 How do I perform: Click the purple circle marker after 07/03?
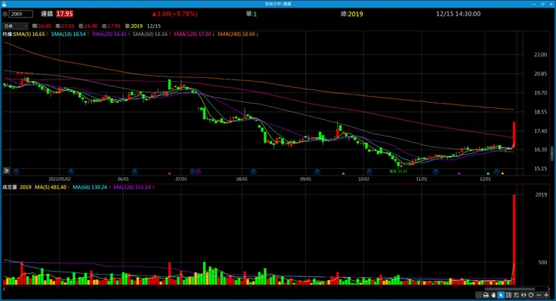click(x=198, y=172)
